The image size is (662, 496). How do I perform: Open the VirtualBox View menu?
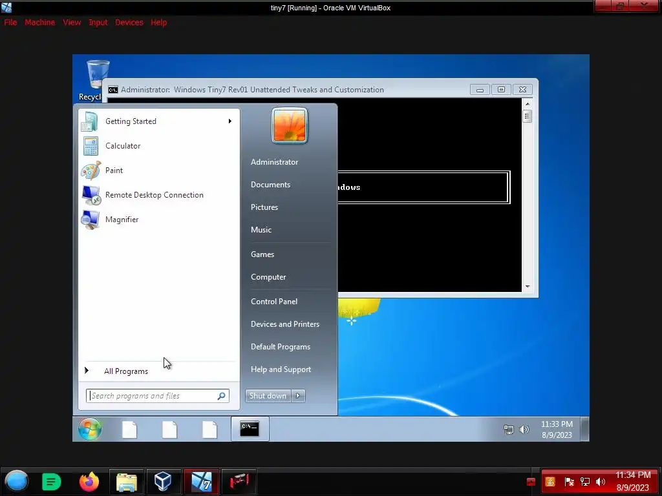coord(72,23)
